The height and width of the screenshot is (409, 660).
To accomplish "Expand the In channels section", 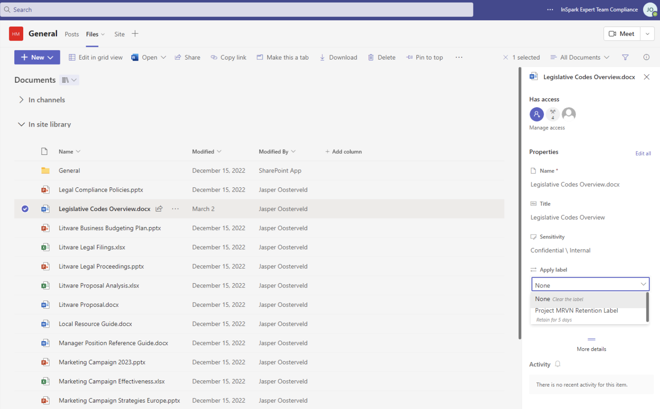I will coord(21,100).
